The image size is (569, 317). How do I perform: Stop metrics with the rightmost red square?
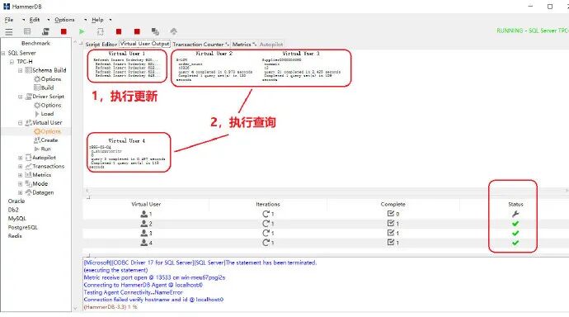137,31
